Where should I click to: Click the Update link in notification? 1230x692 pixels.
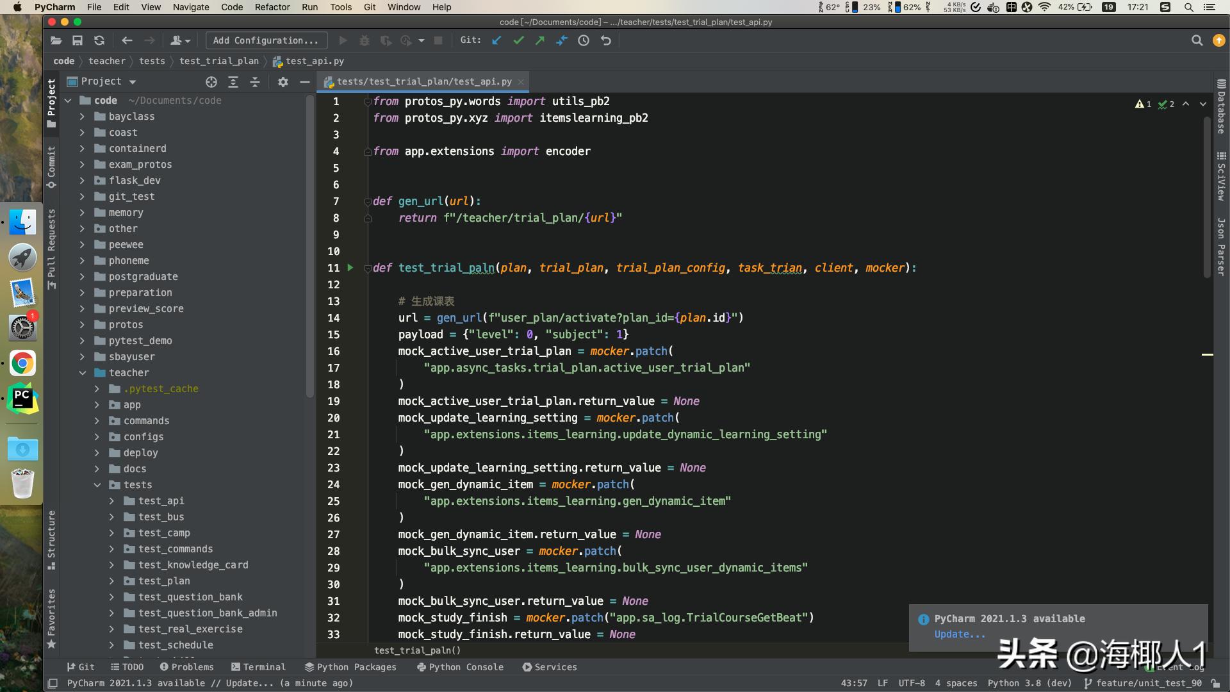click(960, 634)
